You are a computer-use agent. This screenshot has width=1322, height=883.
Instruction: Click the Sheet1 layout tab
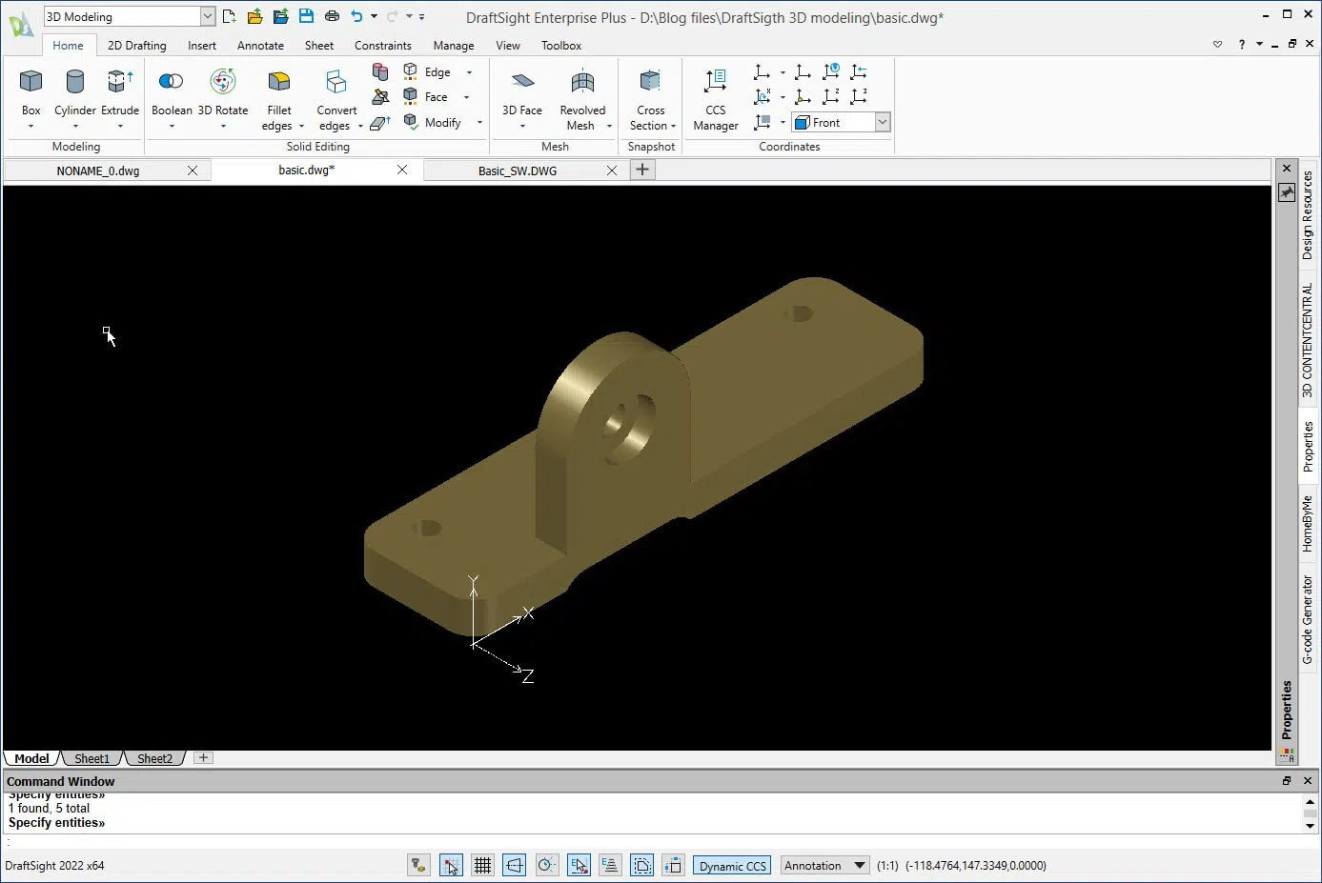pos(91,757)
